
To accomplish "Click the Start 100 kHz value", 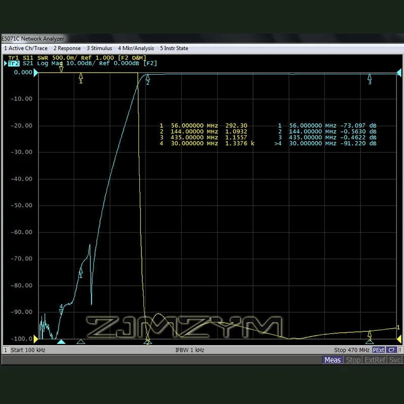I will point(28,350).
